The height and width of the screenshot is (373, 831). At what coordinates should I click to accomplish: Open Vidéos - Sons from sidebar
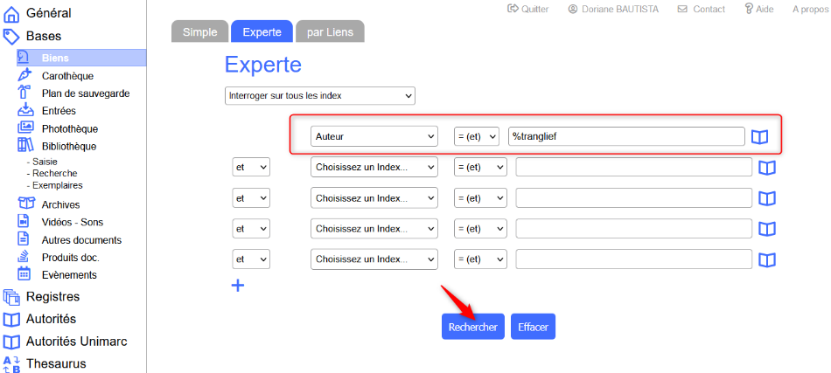[80, 222]
